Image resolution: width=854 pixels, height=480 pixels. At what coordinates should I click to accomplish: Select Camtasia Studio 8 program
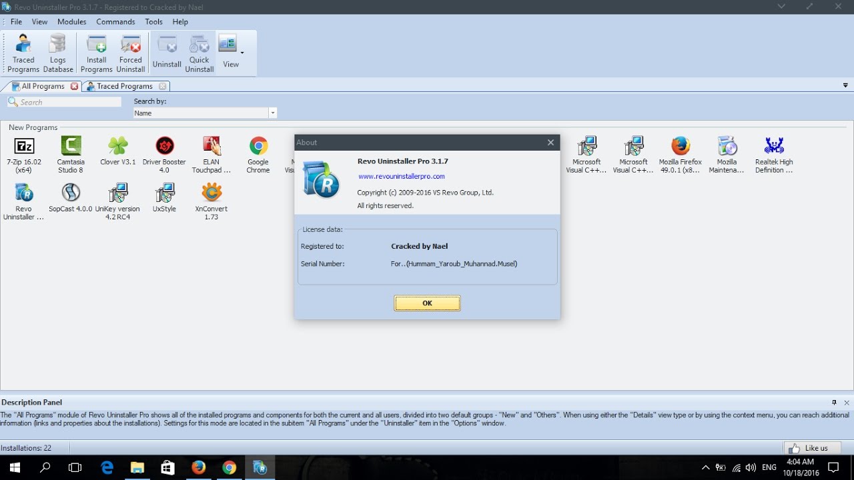coord(71,155)
